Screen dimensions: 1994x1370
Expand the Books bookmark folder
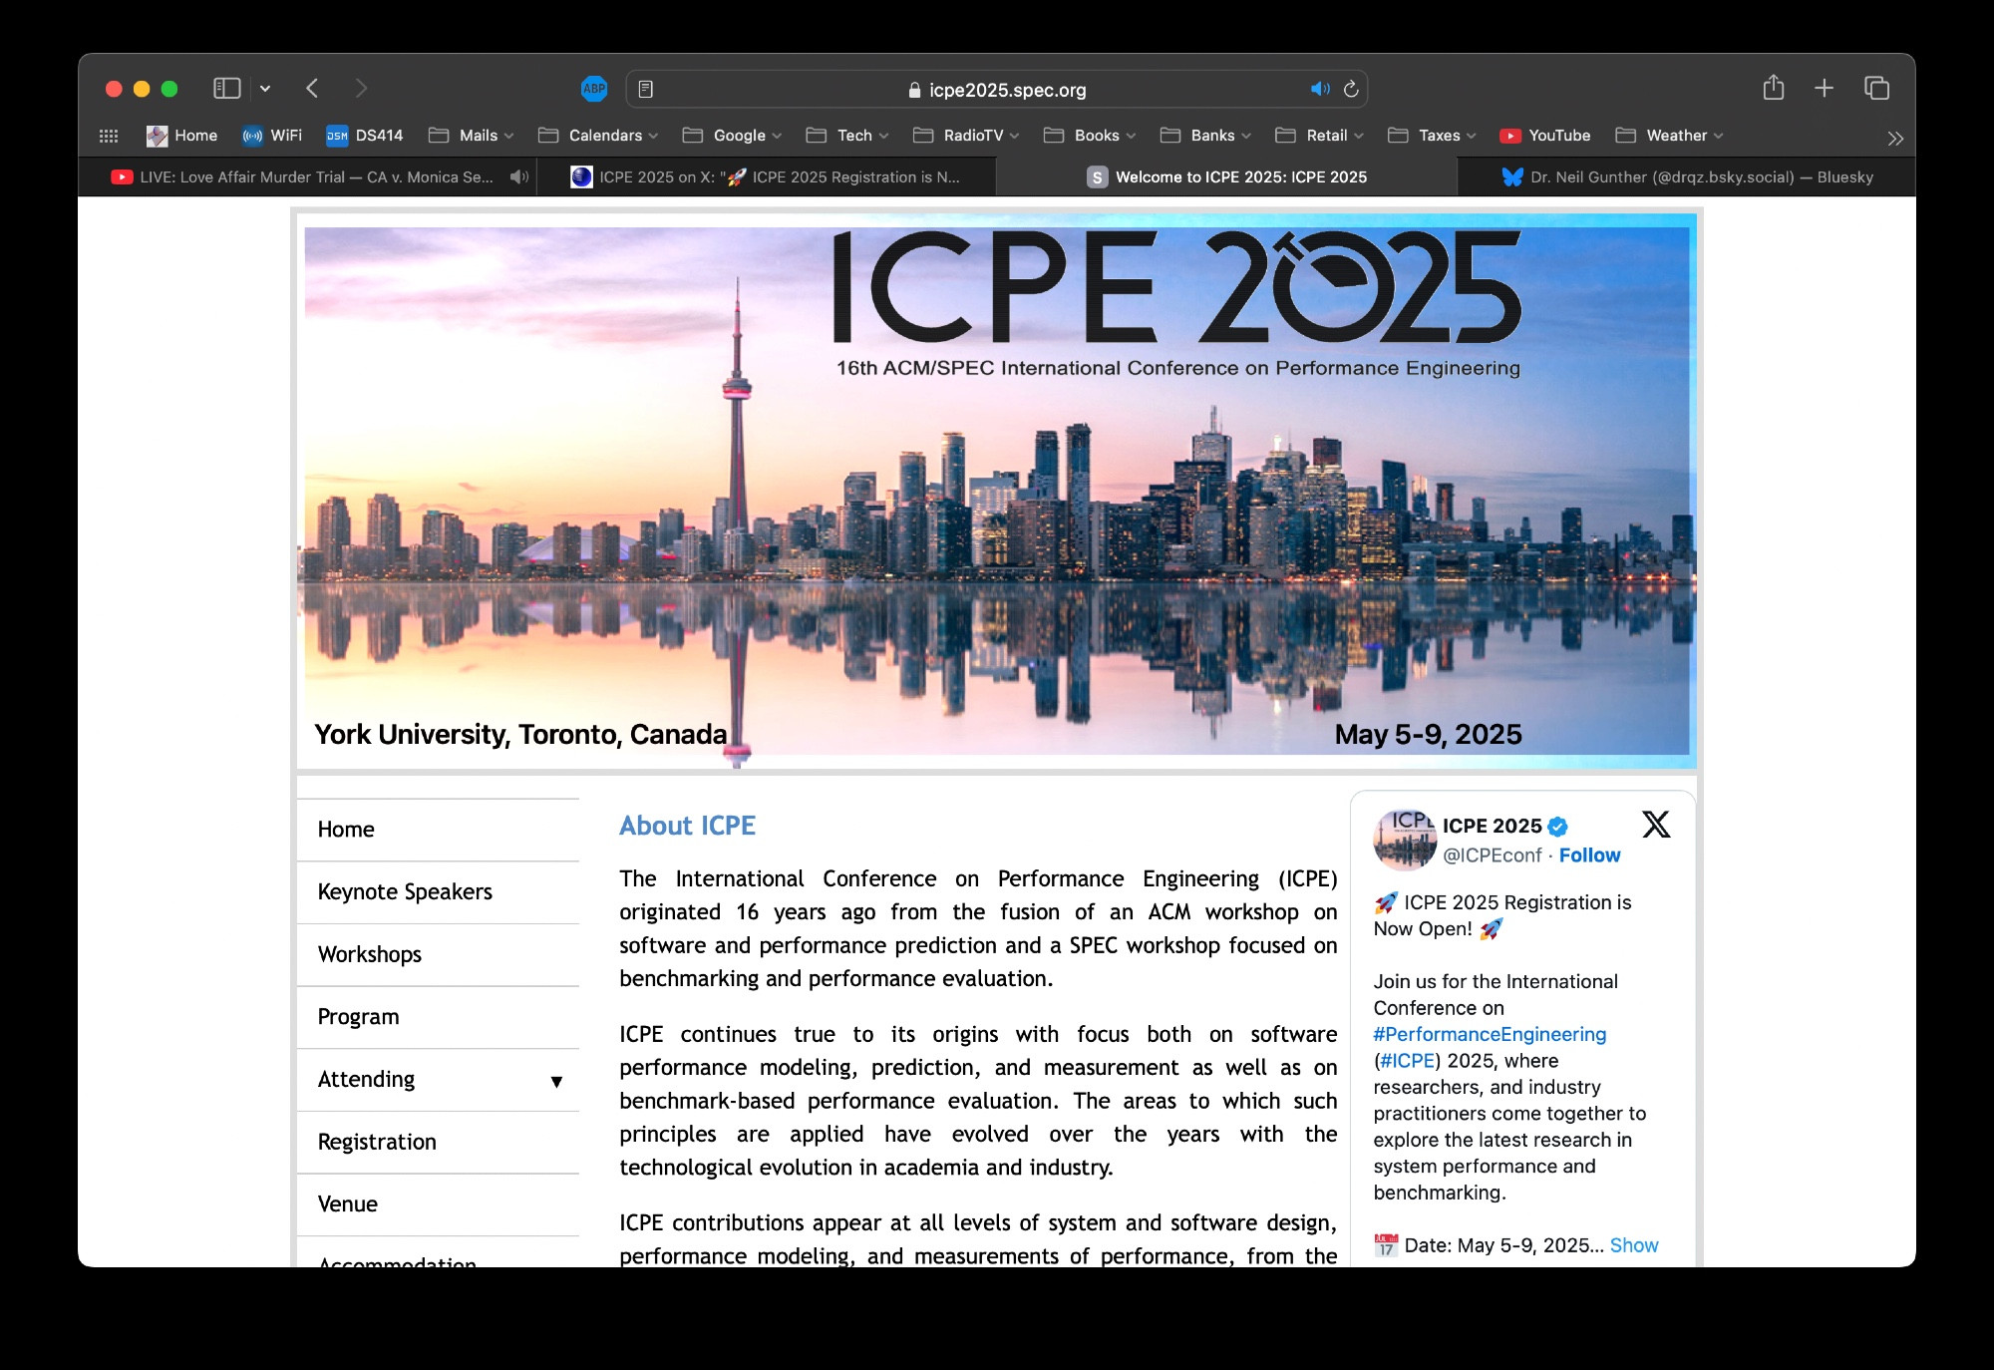click(1089, 136)
